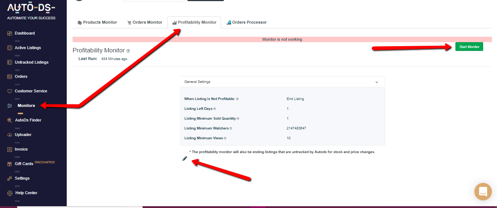Open the chat support widget
The width and height of the screenshot is (497, 208).
click(483, 192)
